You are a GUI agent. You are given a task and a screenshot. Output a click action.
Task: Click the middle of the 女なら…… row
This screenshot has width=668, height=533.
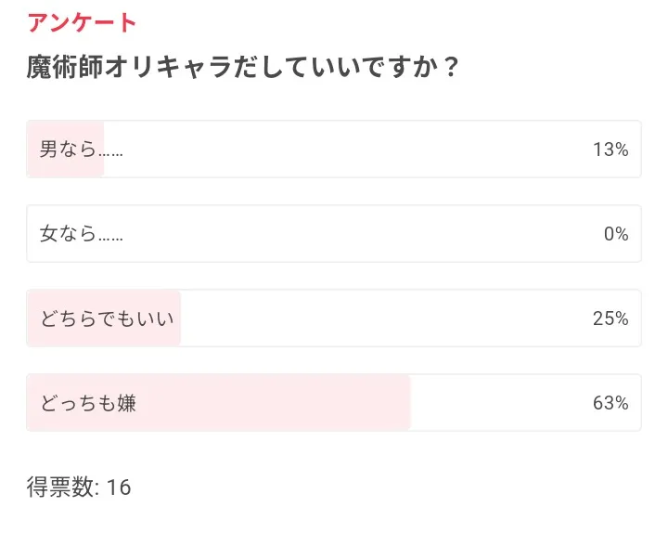click(334, 234)
